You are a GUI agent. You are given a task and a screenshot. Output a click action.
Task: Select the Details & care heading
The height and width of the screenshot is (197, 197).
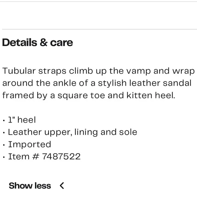(x=37, y=42)
